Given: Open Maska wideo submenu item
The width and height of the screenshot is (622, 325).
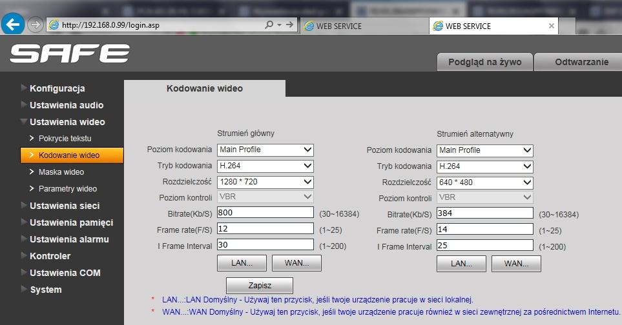Looking at the screenshot, I should (x=57, y=172).
